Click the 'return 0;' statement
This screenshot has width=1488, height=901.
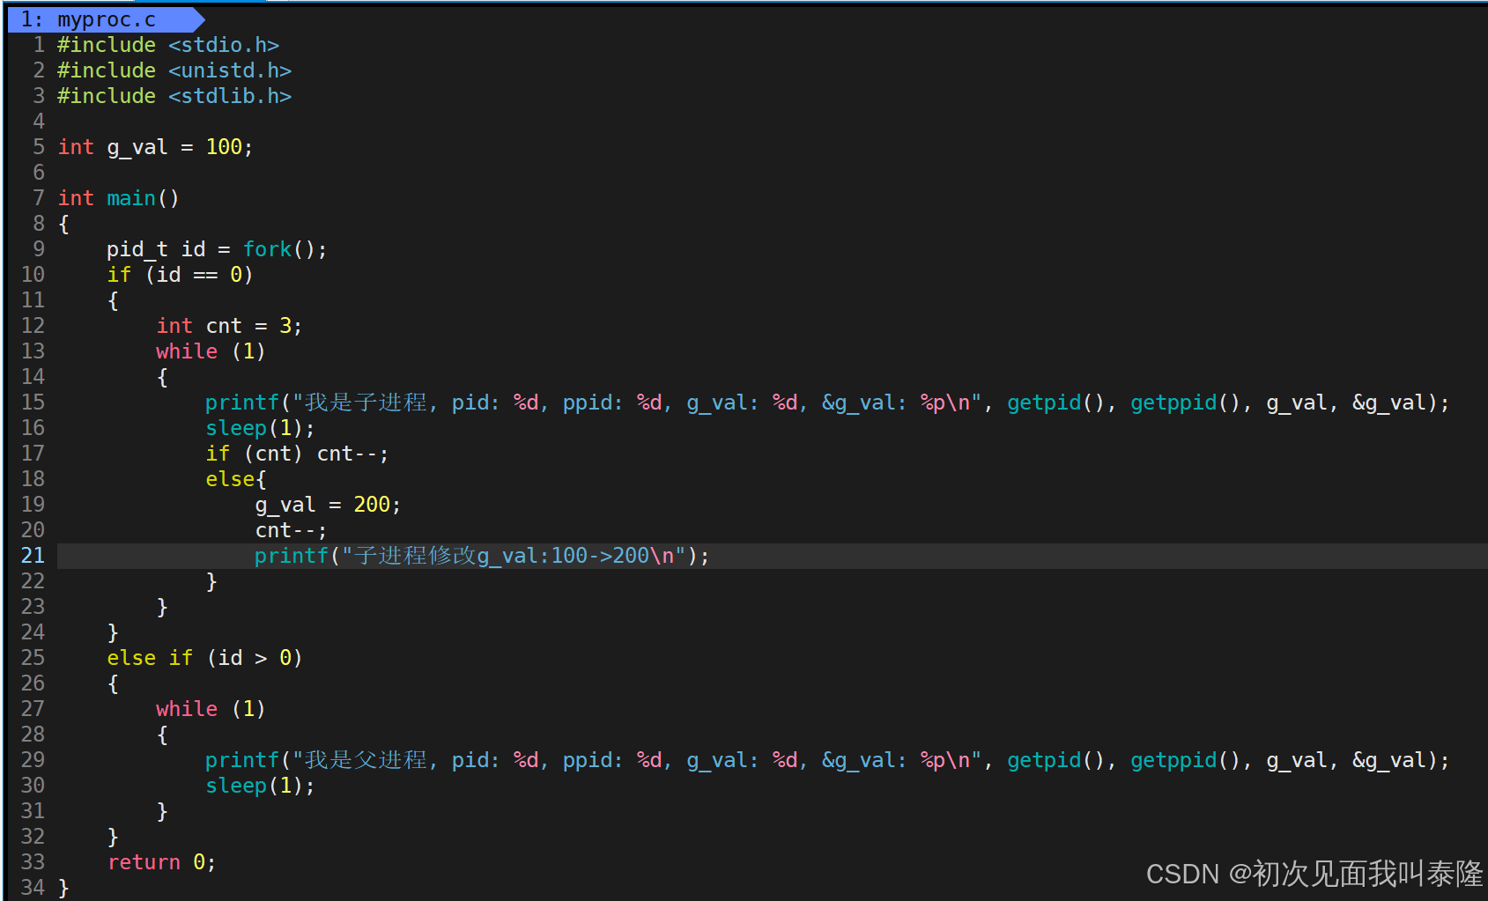pos(161,862)
